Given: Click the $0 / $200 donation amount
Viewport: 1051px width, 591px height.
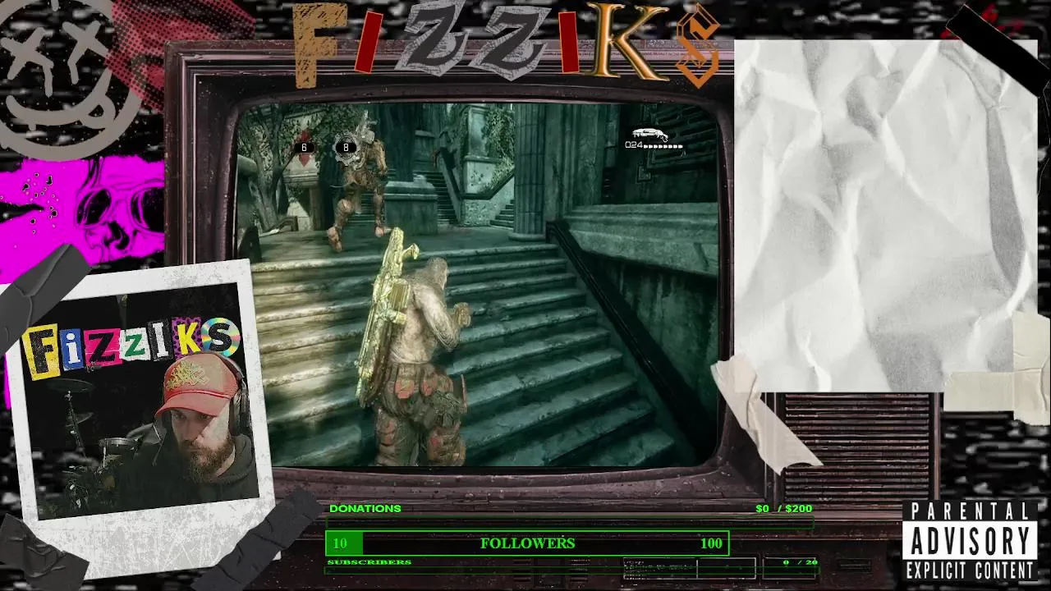Looking at the screenshot, I should (784, 509).
